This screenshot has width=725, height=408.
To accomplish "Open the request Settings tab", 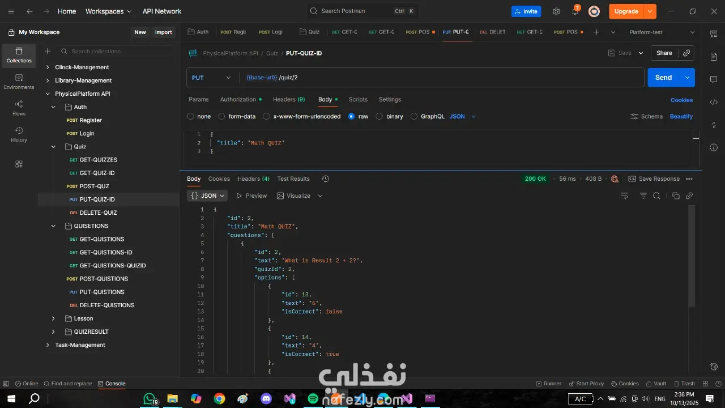I will coord(390,99).
